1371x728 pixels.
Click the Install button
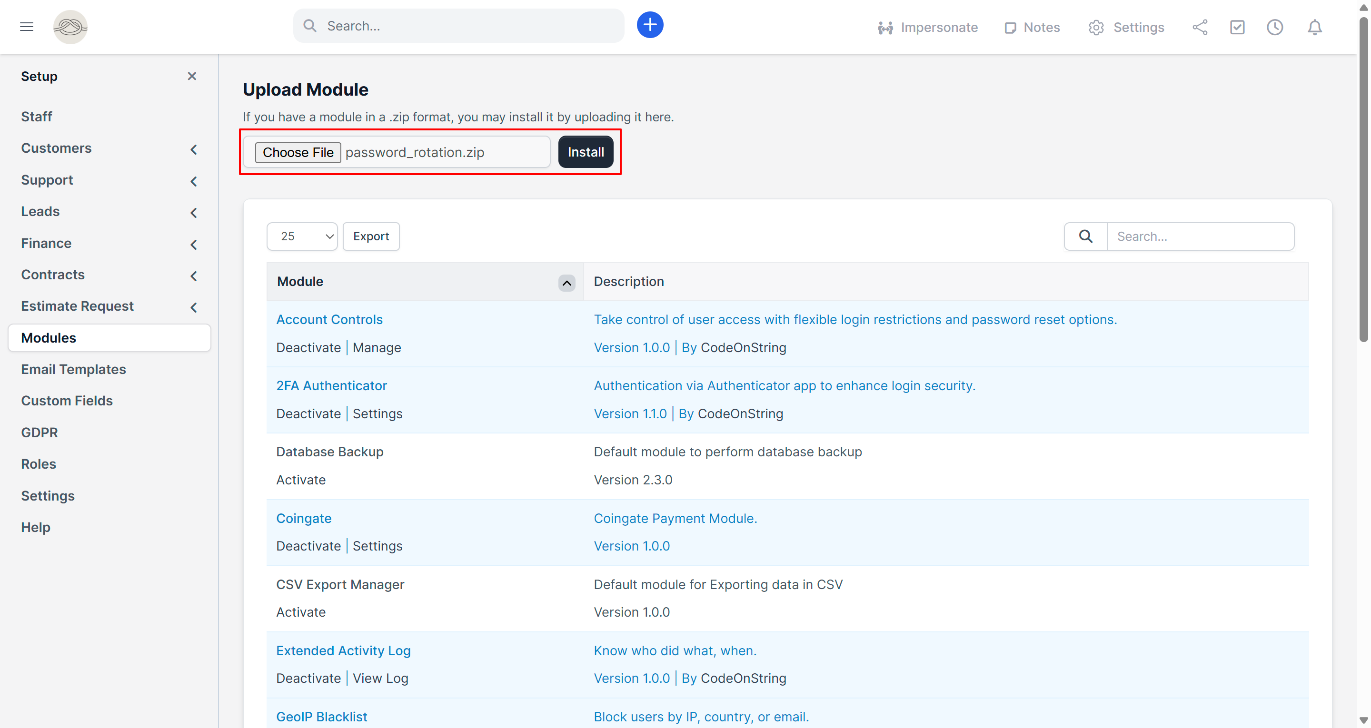point(586,152)
